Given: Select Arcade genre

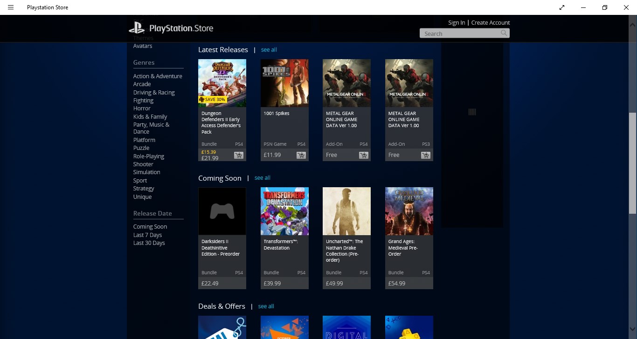Looking at the screenshot, I should click(142, 84).
